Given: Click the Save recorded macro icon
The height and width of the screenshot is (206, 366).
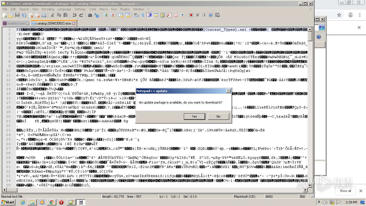Looking at the screenshot, I should tap(217, 15).
